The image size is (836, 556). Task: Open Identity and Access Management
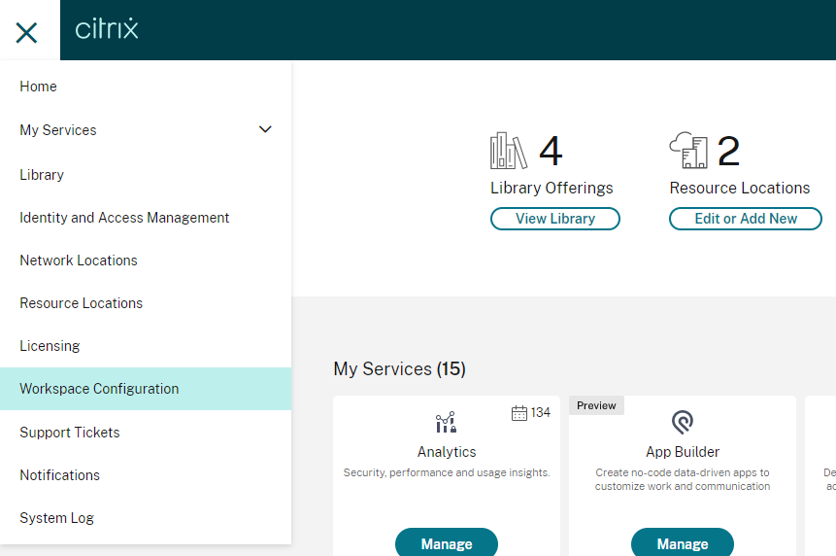tap(124, 218)
